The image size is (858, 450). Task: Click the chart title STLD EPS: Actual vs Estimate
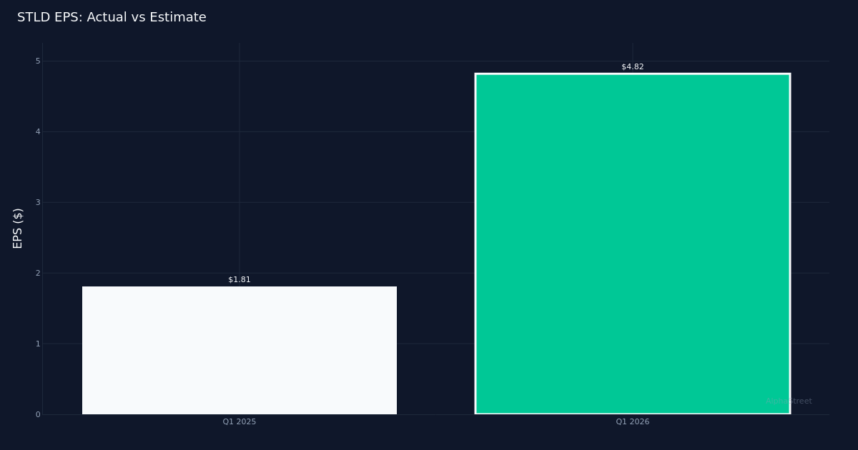(112, 18)
